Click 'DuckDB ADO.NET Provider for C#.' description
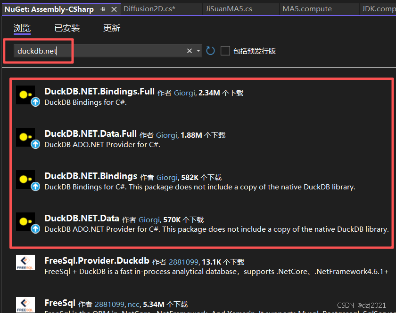The height and width of the screenshot is (313, 396). 102,145
